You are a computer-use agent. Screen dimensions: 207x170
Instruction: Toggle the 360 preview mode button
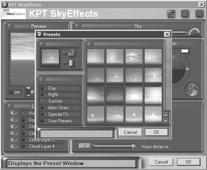click(15, 92)
